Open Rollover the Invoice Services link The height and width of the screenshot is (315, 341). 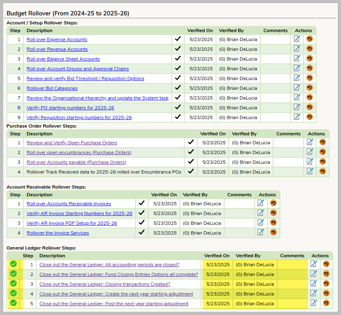58,233
